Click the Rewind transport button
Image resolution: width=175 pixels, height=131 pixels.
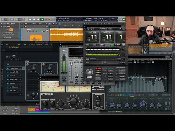[x=30, y=19]
